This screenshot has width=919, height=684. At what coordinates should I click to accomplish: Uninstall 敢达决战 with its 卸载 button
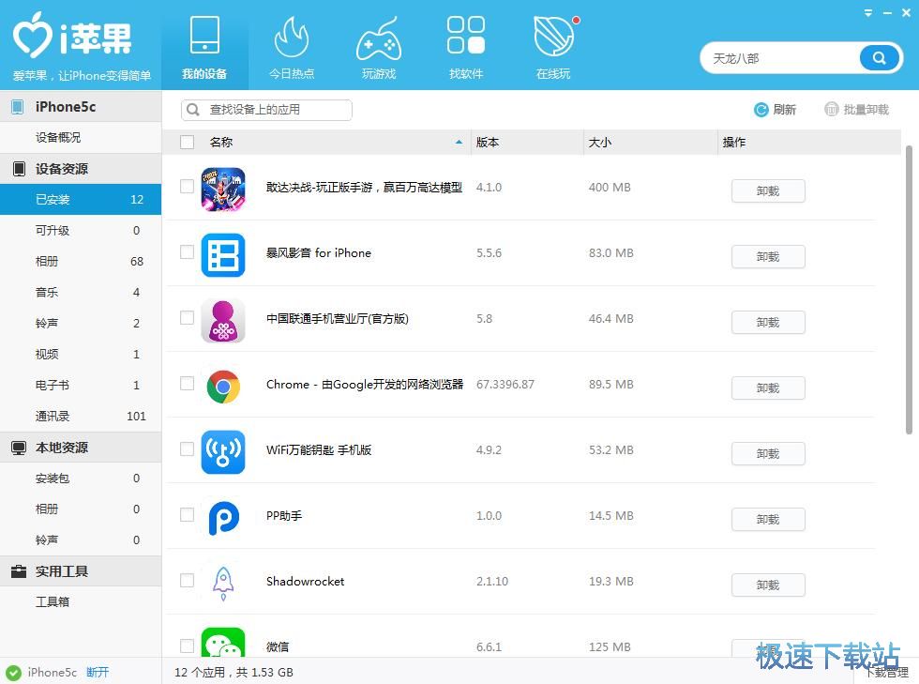click(768, 190)
